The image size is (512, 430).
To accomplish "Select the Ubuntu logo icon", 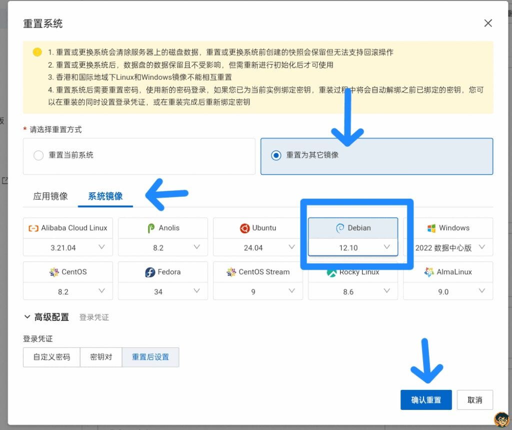I will [244, 228].
